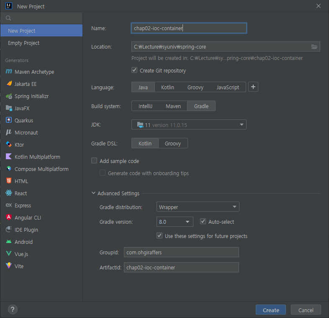Choose Maven Archetype generator label
The width and height of the screenshot is (329, 318).
34,72
